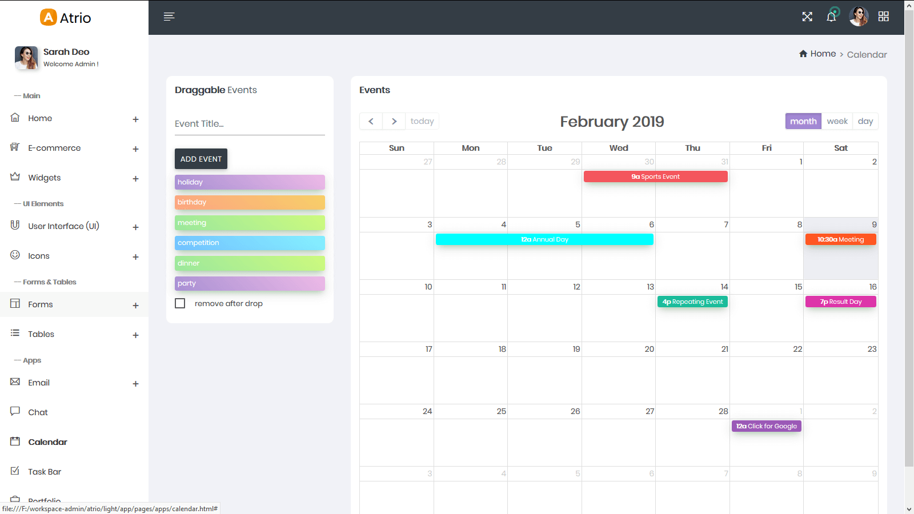
Task: Go to the next month arrow
Action: pos(394,121)
